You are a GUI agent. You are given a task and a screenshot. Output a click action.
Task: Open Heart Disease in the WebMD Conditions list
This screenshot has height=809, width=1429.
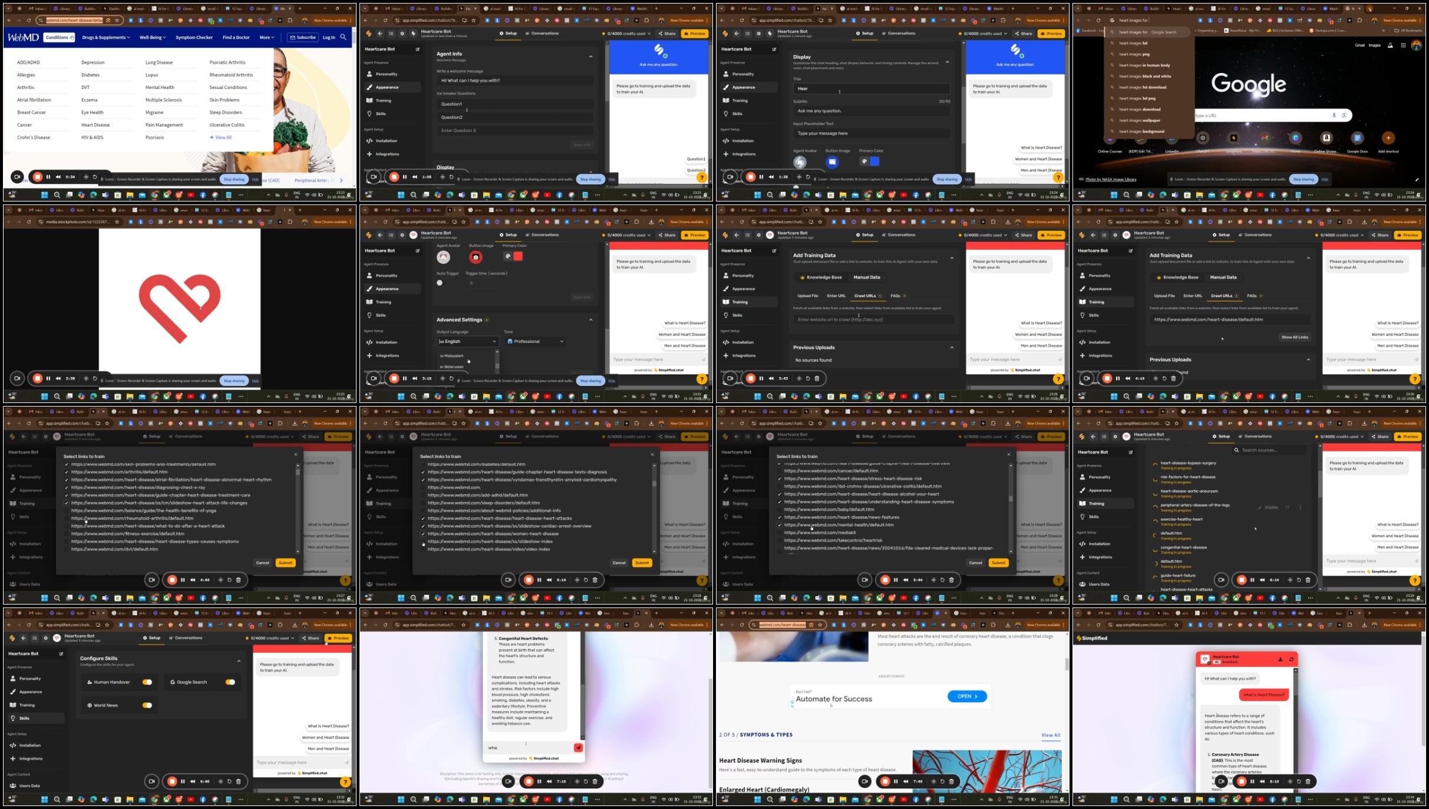95,125
